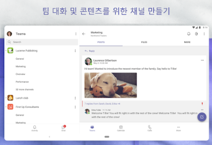Click the Laurence Gilbertson author name
Image resolution: width=212 pixels, height=145 pixels.
(x=105, y=60)
